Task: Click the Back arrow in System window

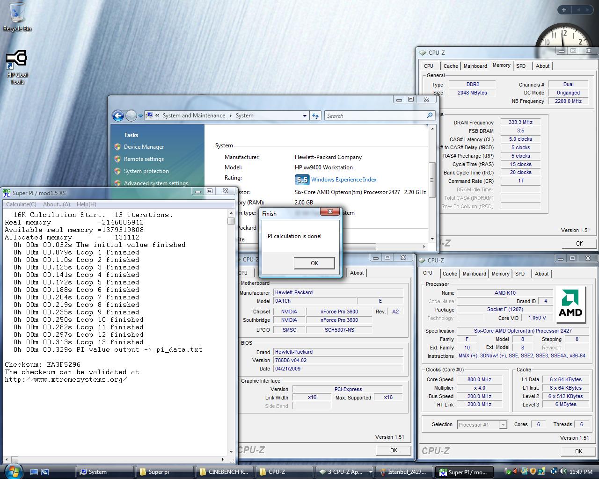Action: pyautogui.click(x=118, y=116)
